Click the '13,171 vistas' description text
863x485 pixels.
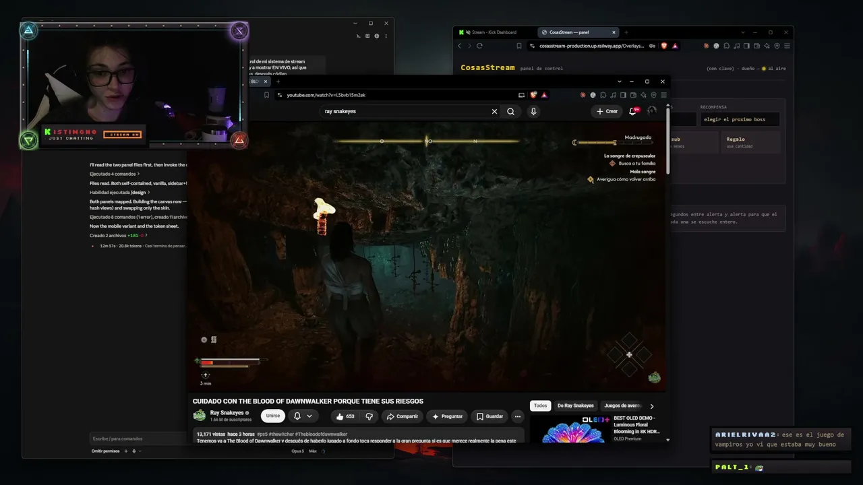tap(211, 434)
